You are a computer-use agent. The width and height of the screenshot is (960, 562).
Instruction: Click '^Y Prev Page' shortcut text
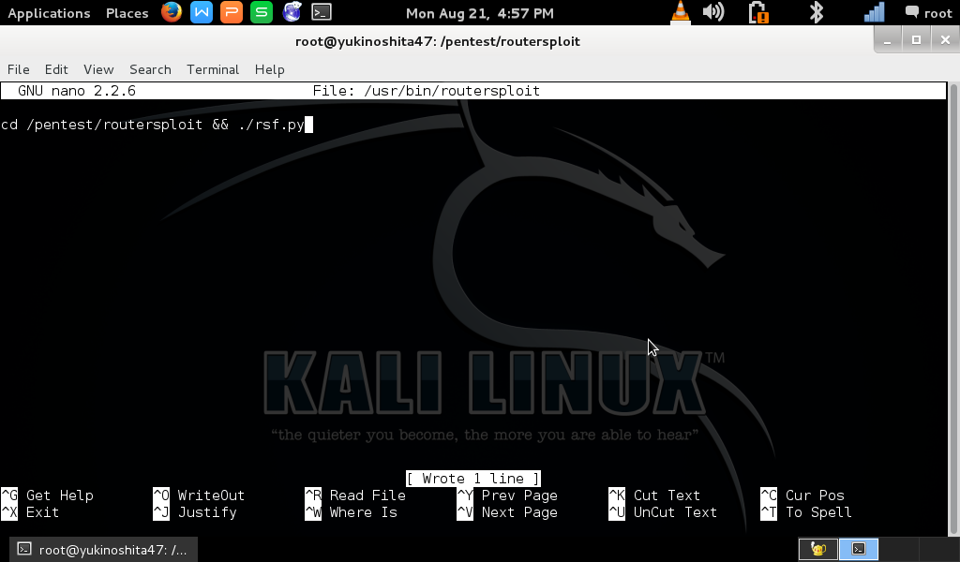pos(507,495)
